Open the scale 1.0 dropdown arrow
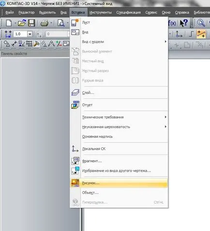This screenshot has width=210, height=231. (30, 34)
